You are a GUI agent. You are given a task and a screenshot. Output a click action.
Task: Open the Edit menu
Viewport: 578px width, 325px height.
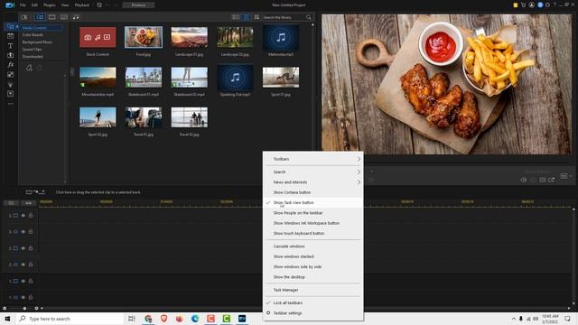(x=34, y=5)
